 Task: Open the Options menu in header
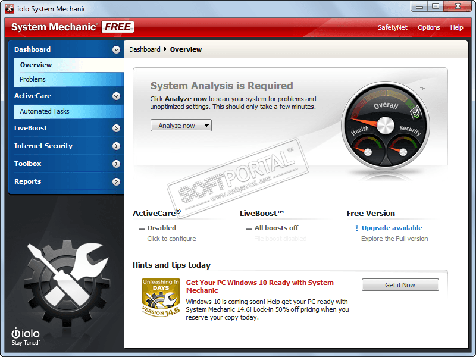(428, 27)
